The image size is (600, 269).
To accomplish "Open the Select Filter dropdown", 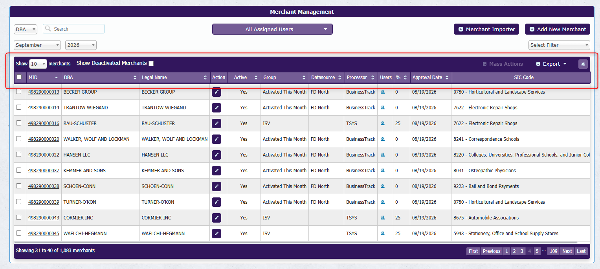I will pos(559,45).
